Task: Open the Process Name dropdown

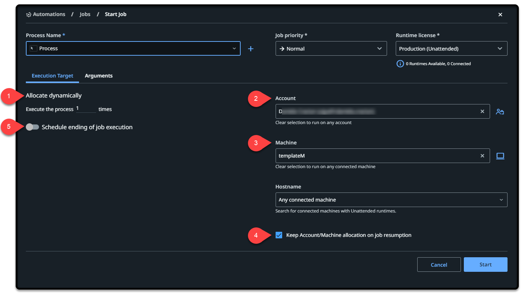Action: (x=133, y=48)
